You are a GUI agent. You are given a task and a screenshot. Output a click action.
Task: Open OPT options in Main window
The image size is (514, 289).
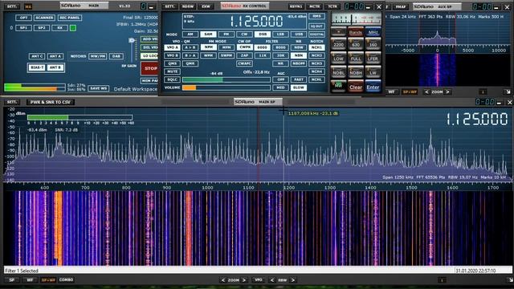click(23, 18)
